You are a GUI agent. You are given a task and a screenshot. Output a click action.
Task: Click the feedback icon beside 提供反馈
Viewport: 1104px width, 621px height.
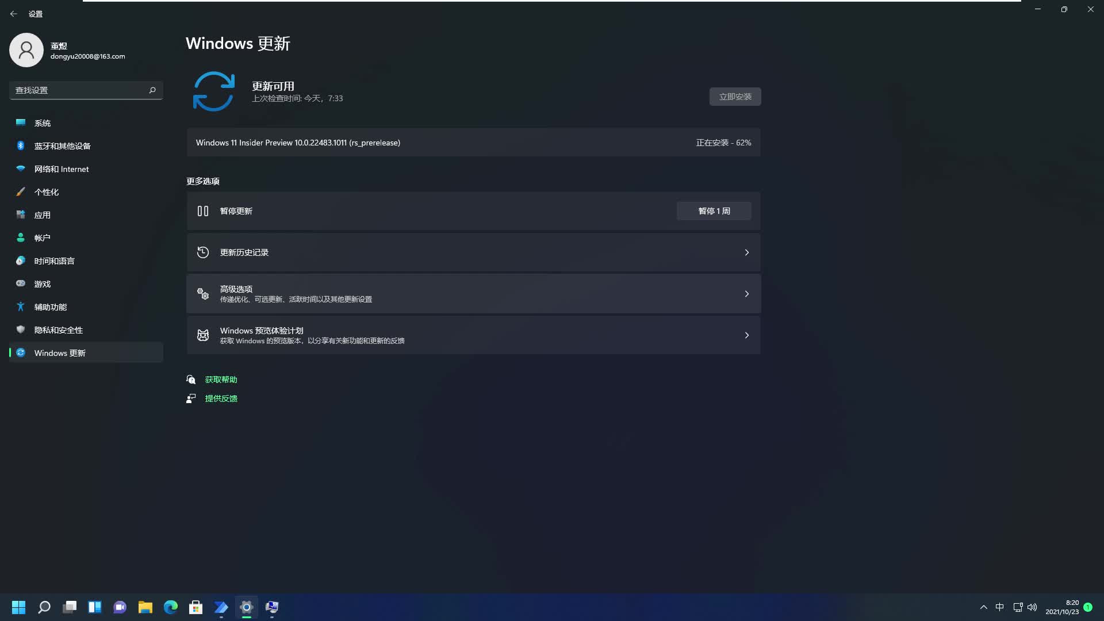point(191,398)
